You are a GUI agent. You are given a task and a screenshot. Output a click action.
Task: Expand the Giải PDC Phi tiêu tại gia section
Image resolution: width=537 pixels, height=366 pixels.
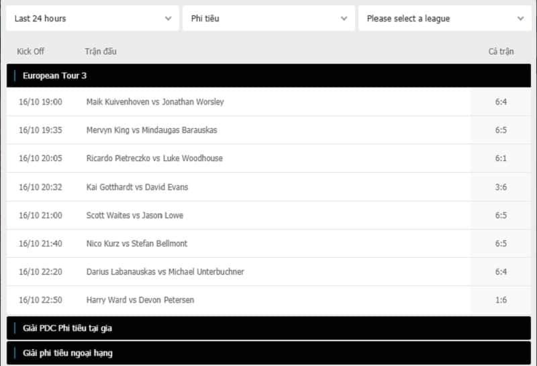click(268, 328)
